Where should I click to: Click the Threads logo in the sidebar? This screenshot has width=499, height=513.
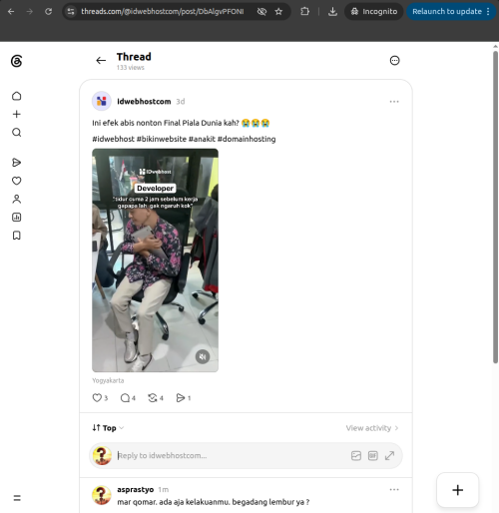(x=17, y=61)
